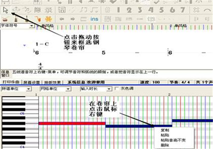Click the orange puzzle piece icon

48,18
